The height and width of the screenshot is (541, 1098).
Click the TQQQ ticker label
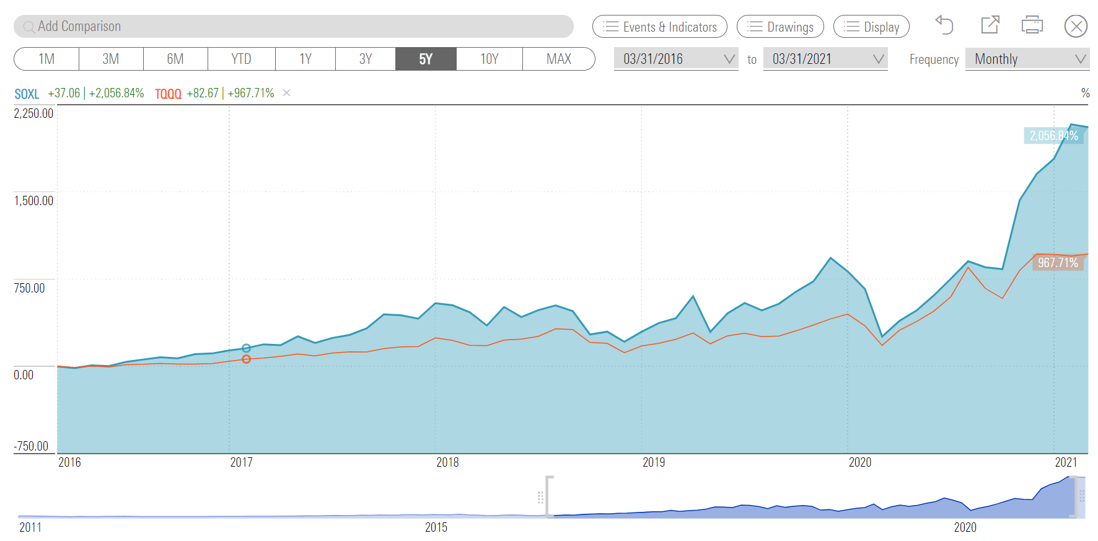[x=168, y=94]
